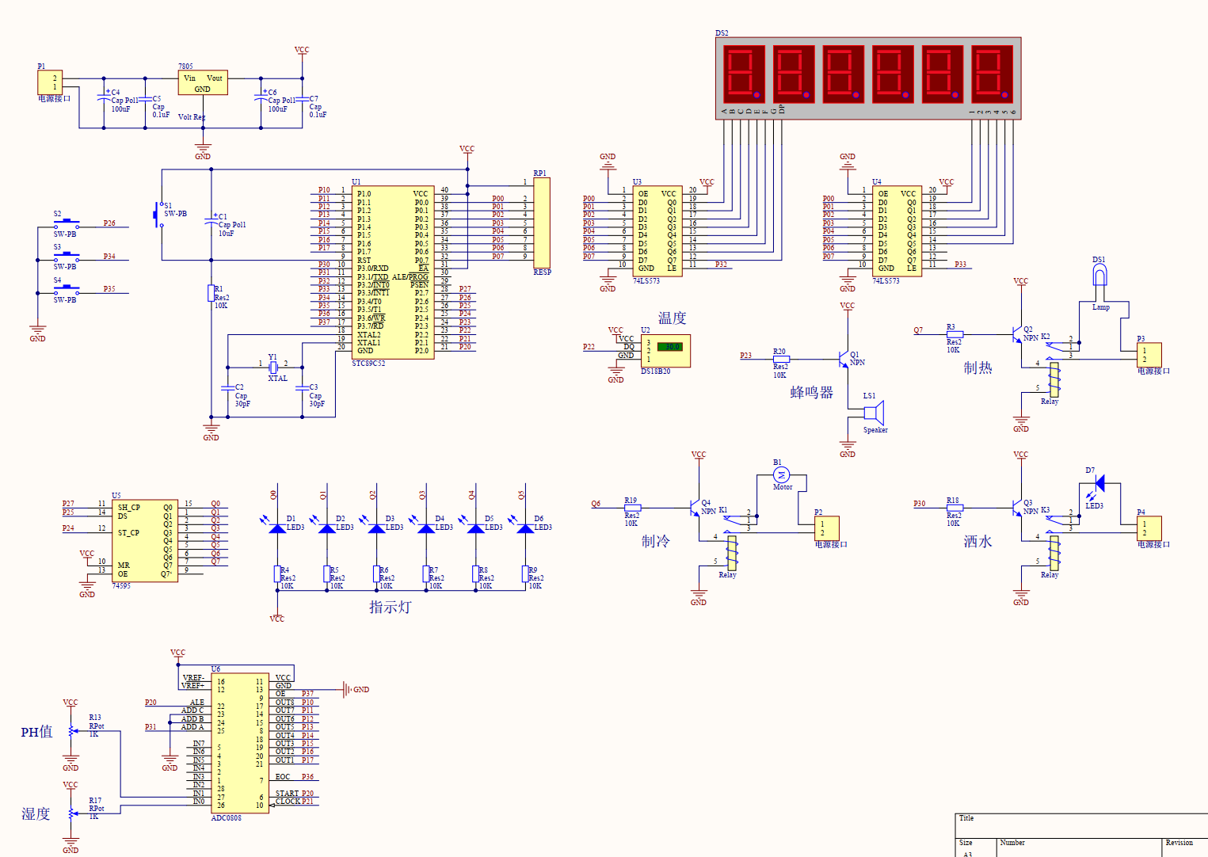The image size is (1208, 857).
Task: Select the R4 LED resistor
Action: (x=277, y=574)
